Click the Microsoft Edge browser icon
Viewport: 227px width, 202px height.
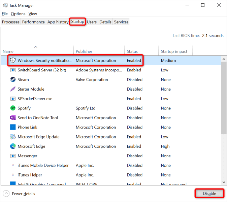click(x=13, y=146)
